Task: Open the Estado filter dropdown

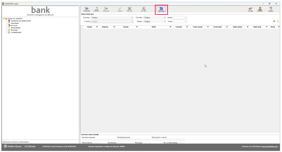Action: coord(165,21)
